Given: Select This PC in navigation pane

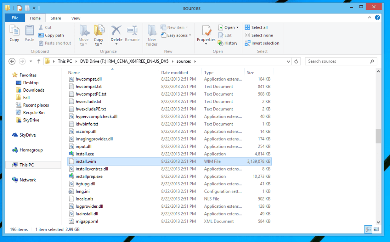Looking at the screenshot, I should pos(33,165).
